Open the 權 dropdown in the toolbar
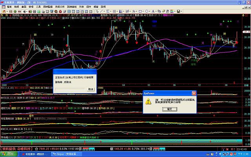 24,11
